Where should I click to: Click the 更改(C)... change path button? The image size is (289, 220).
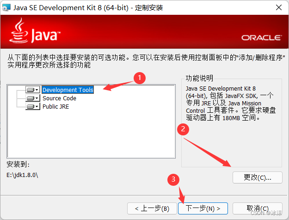257,177
